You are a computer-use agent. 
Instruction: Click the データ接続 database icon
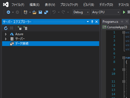click(12, 44)
